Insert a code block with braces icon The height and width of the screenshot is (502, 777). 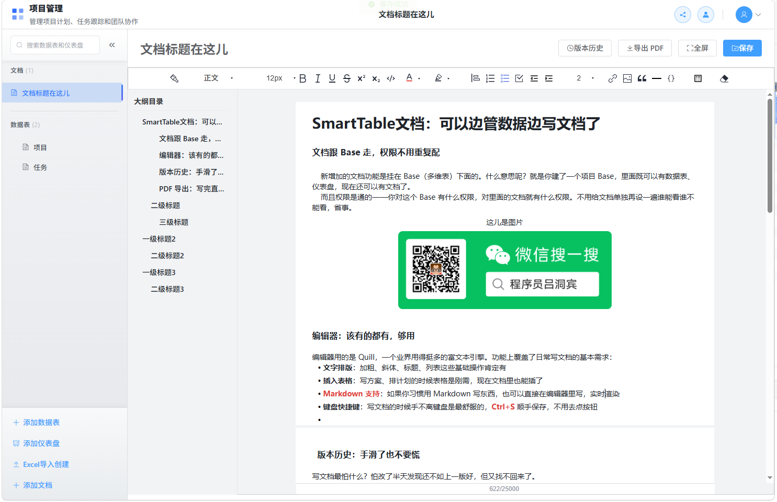coord(671,78)
